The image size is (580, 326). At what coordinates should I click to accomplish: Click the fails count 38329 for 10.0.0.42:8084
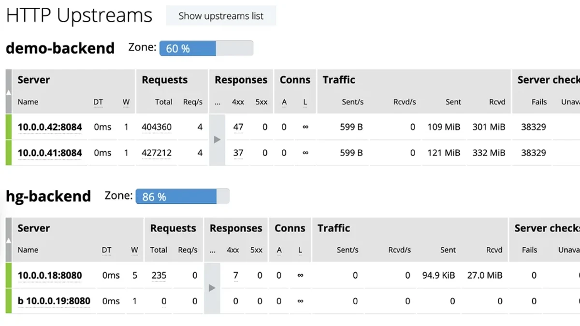[534, 127]
